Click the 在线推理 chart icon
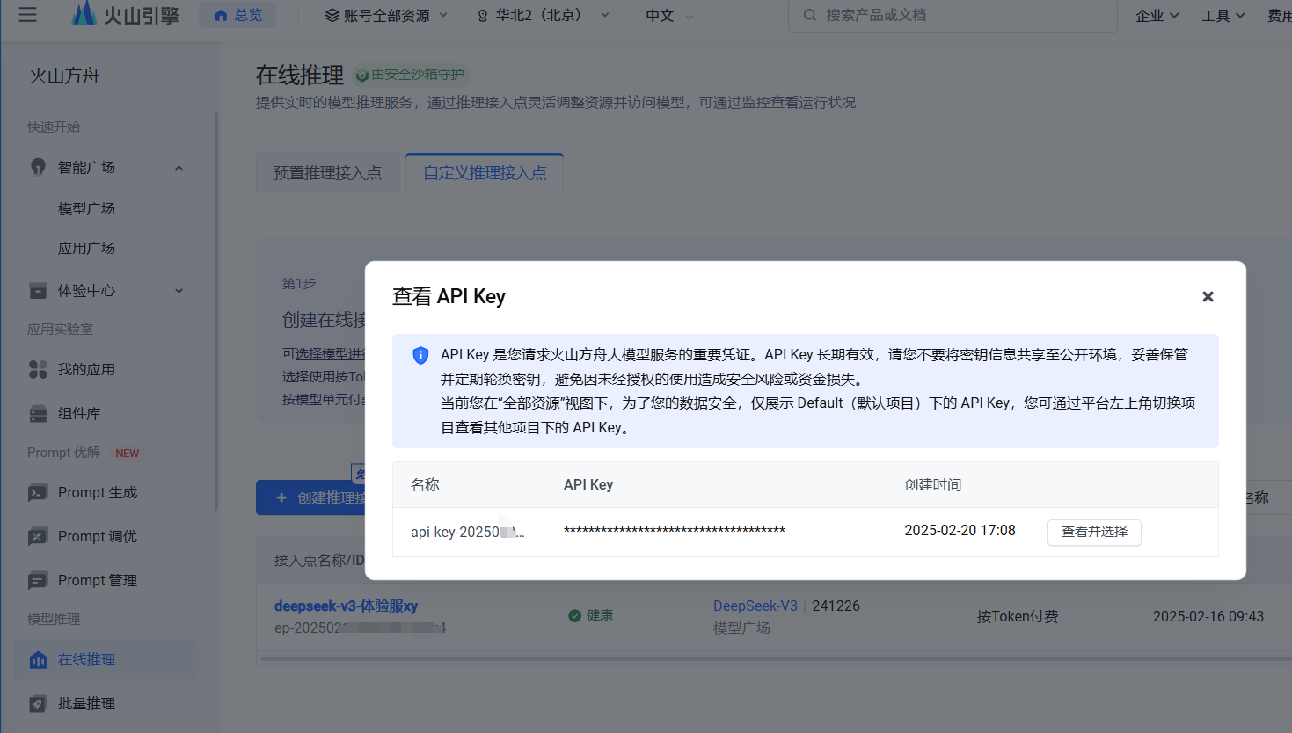The width and height of the screenshot is (1292, 733). tap(38, 659)
